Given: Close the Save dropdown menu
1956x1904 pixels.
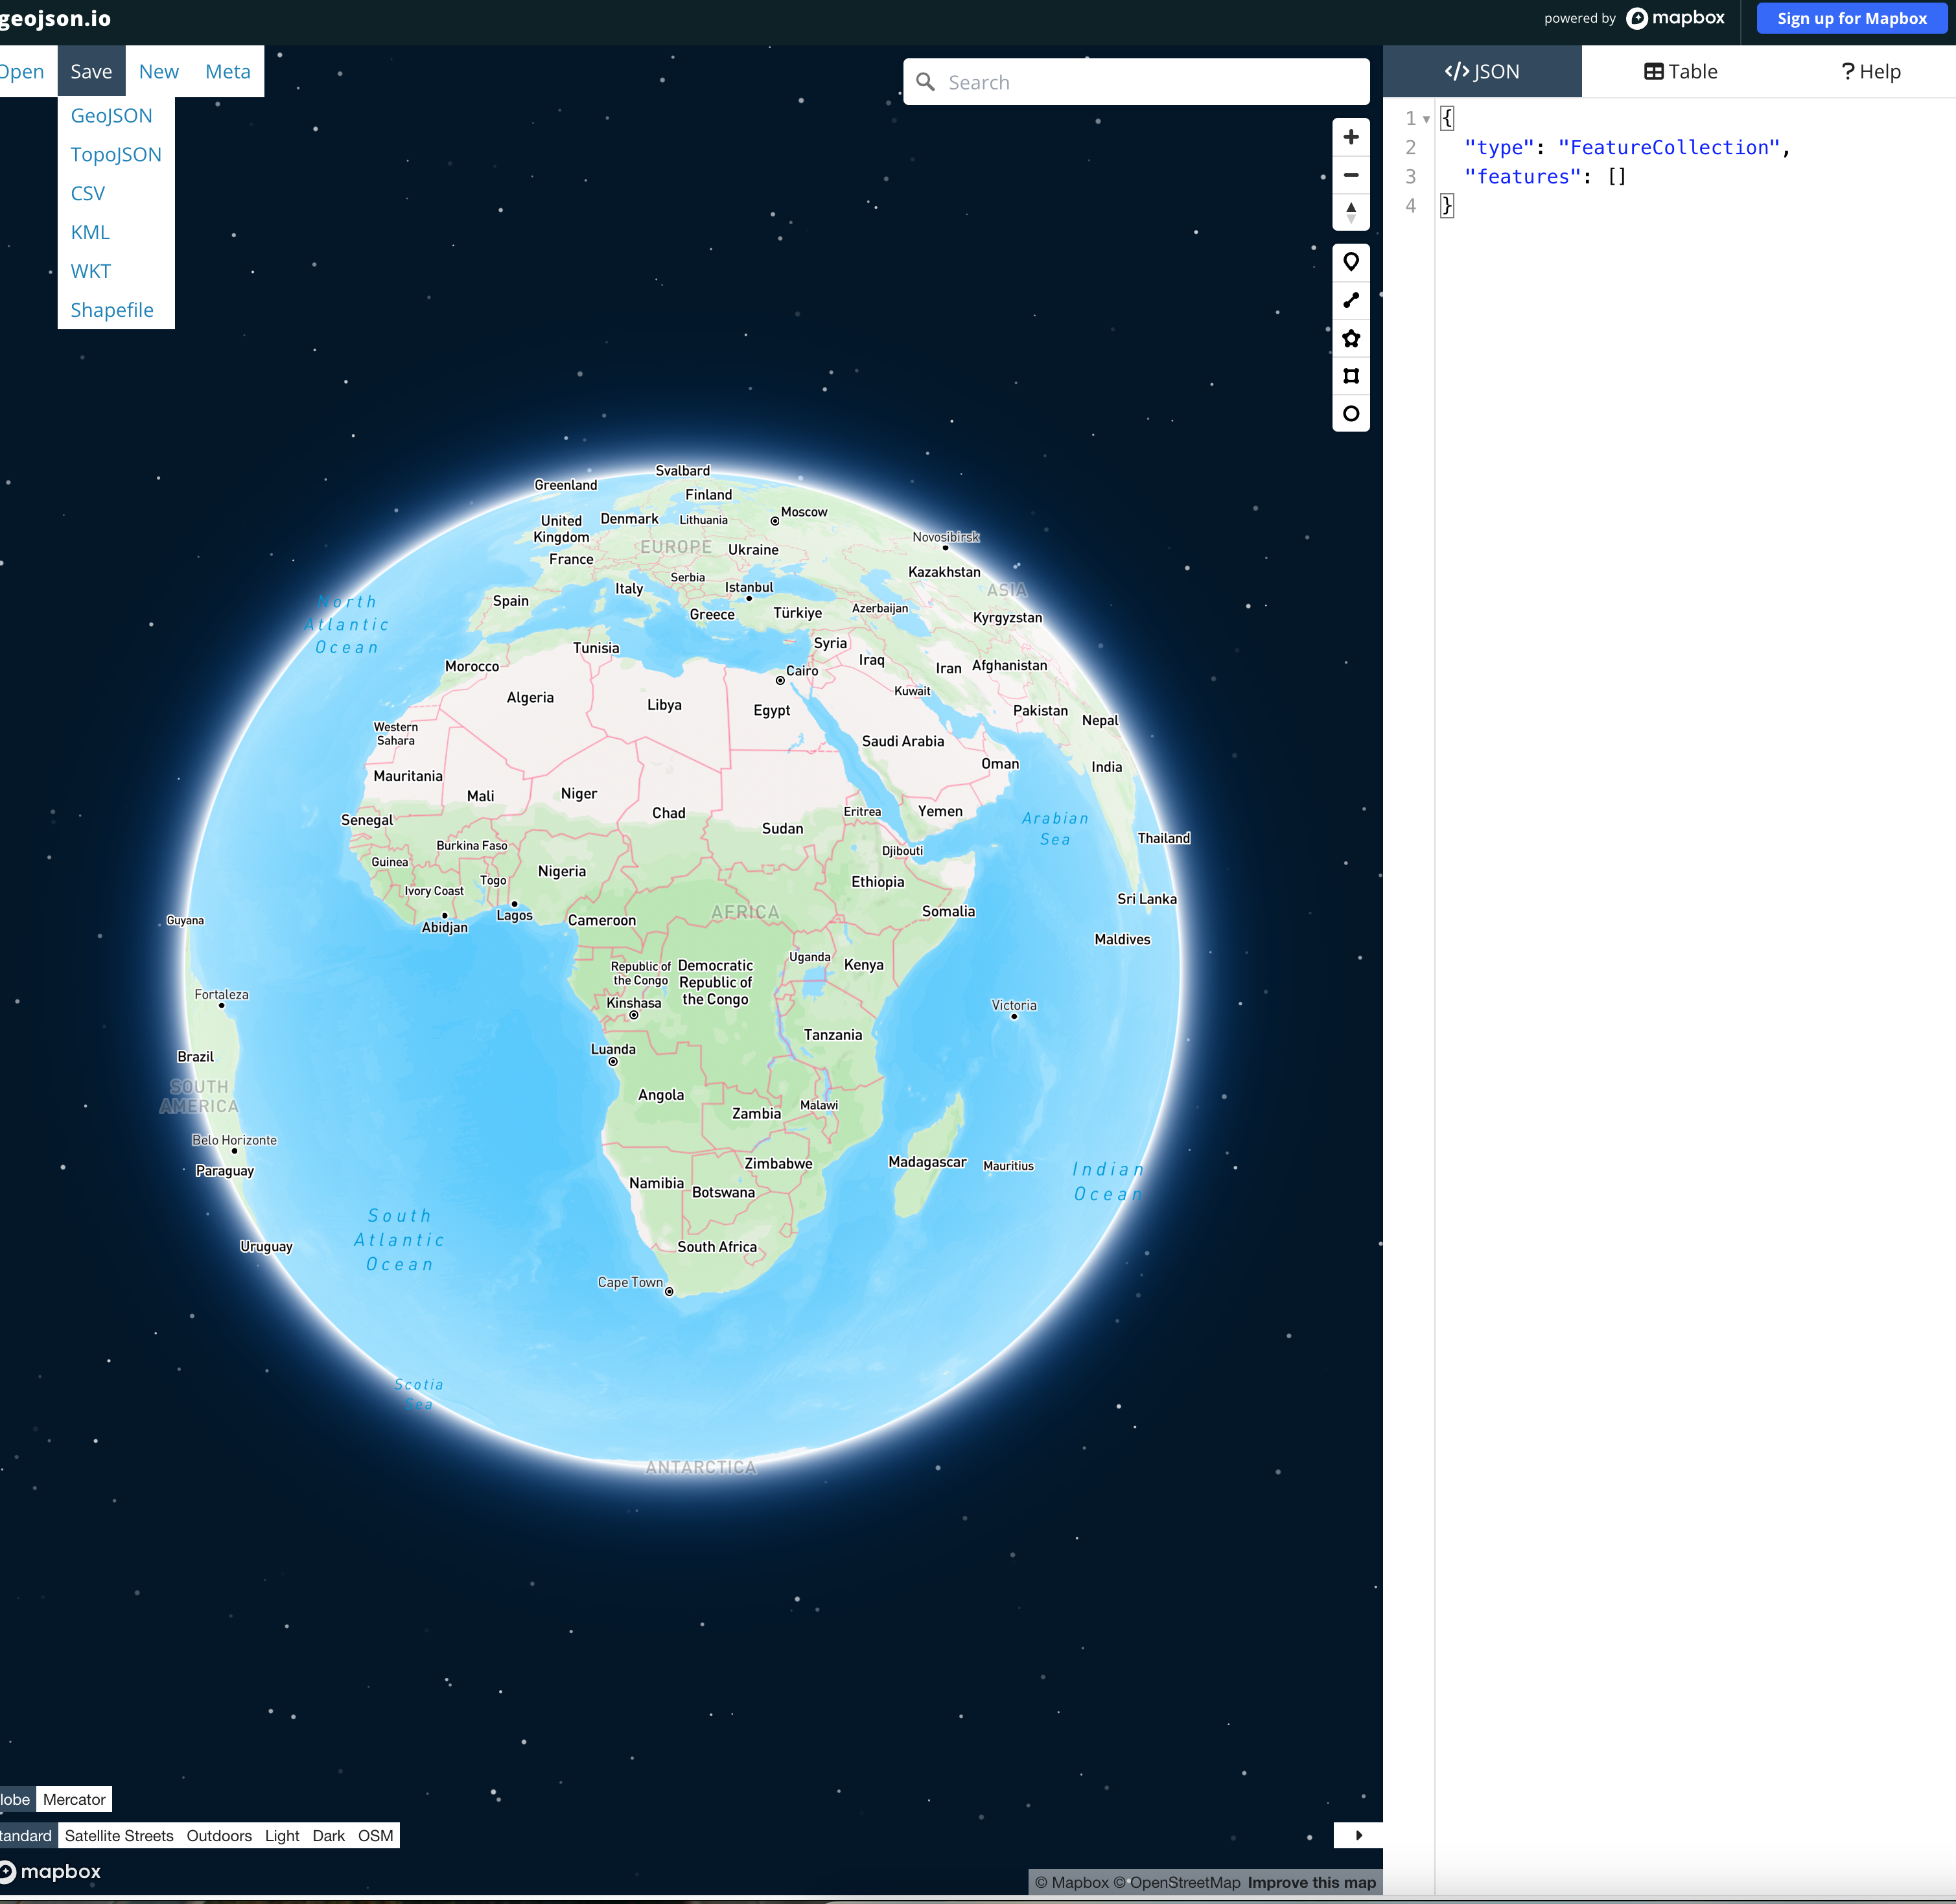Looking at the screenshot, I should (x=91, y=71).
